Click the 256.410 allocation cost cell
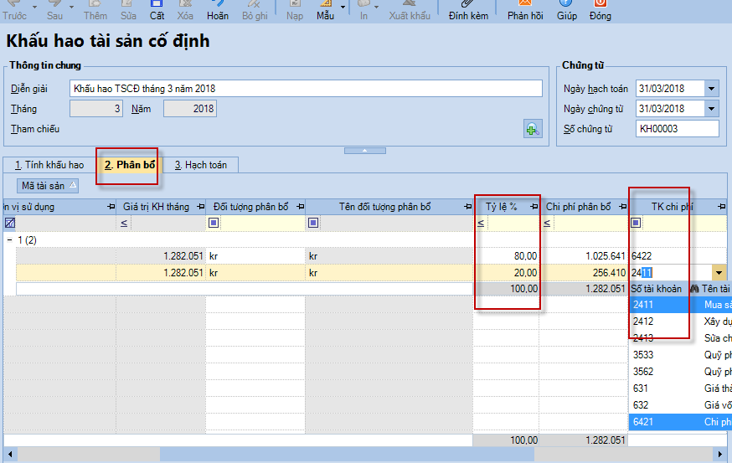732x463 pixels. tap(584, 273)
